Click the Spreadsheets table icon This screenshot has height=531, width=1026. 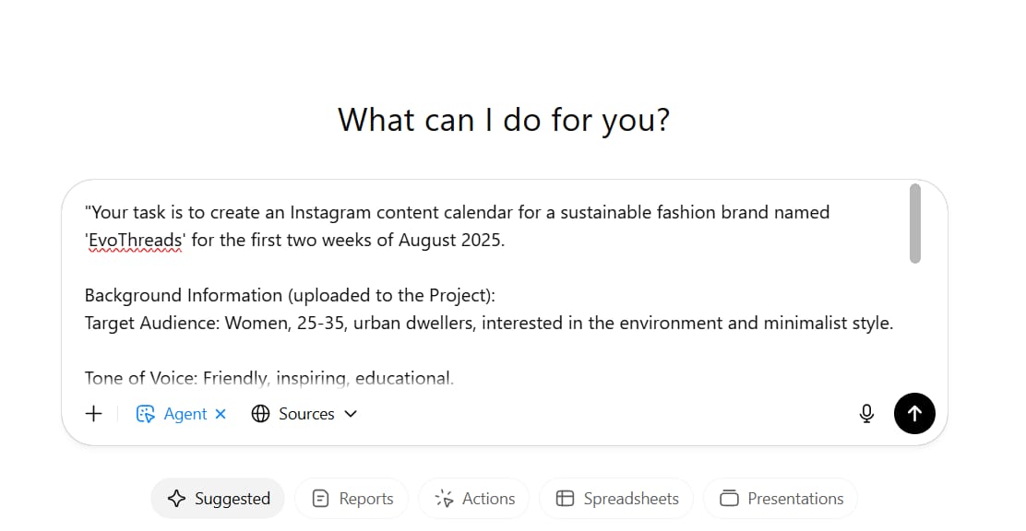pyautogui.click(x=565, y=499)
